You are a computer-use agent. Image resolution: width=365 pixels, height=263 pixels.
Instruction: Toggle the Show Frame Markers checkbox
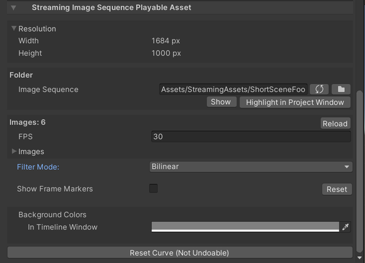153,189
